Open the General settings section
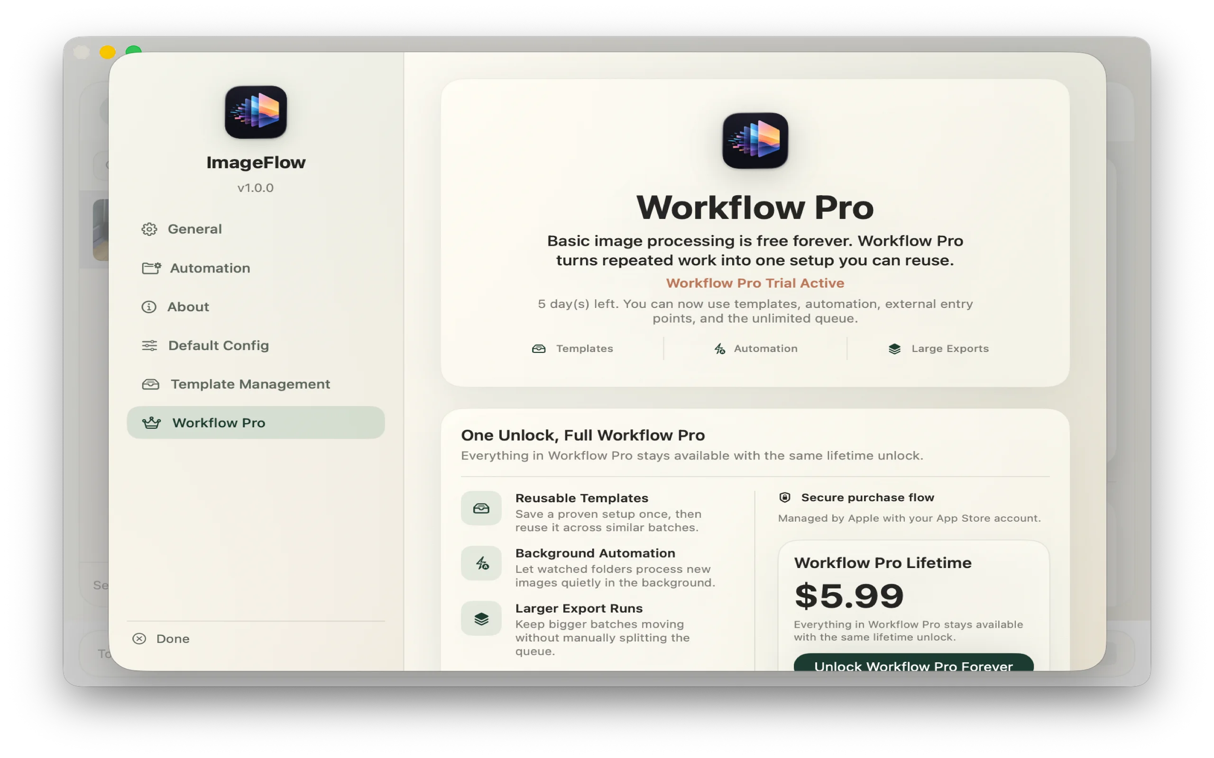Viewport: 1214px width, 758px height. (x=256, y=229)
